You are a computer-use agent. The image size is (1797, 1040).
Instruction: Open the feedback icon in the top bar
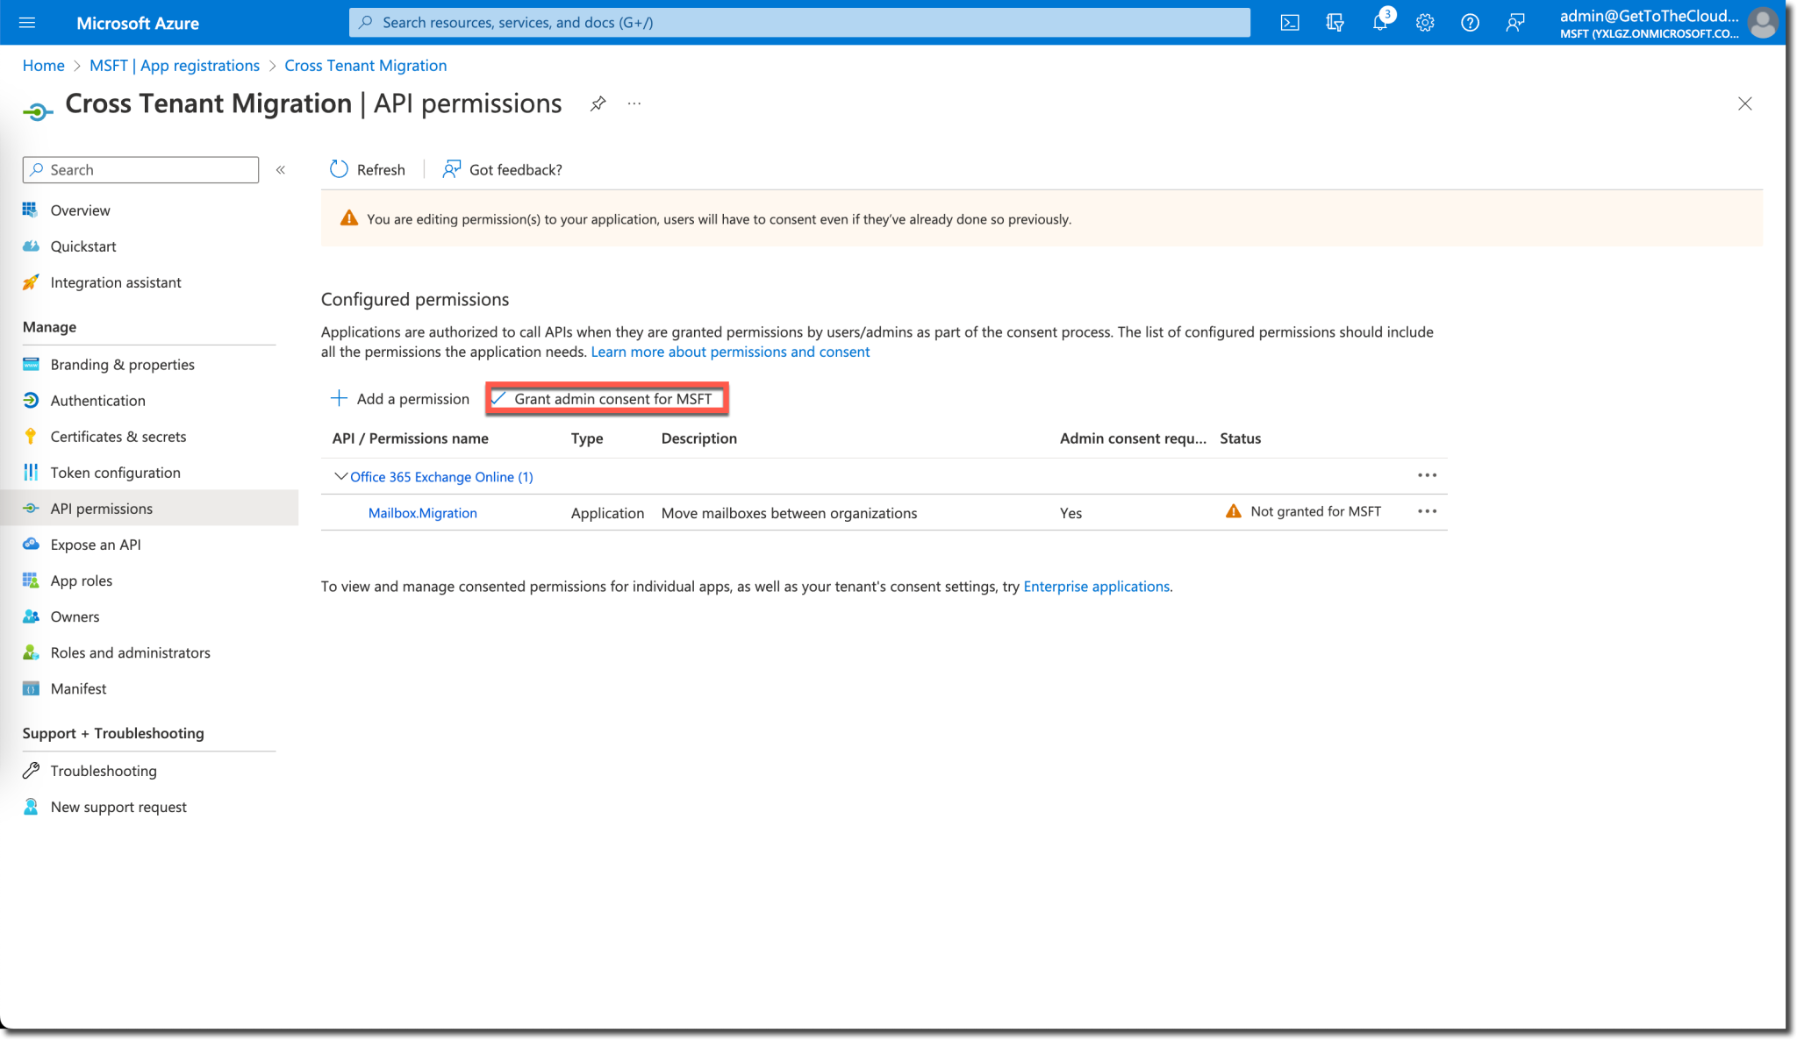coord(1514,22)
